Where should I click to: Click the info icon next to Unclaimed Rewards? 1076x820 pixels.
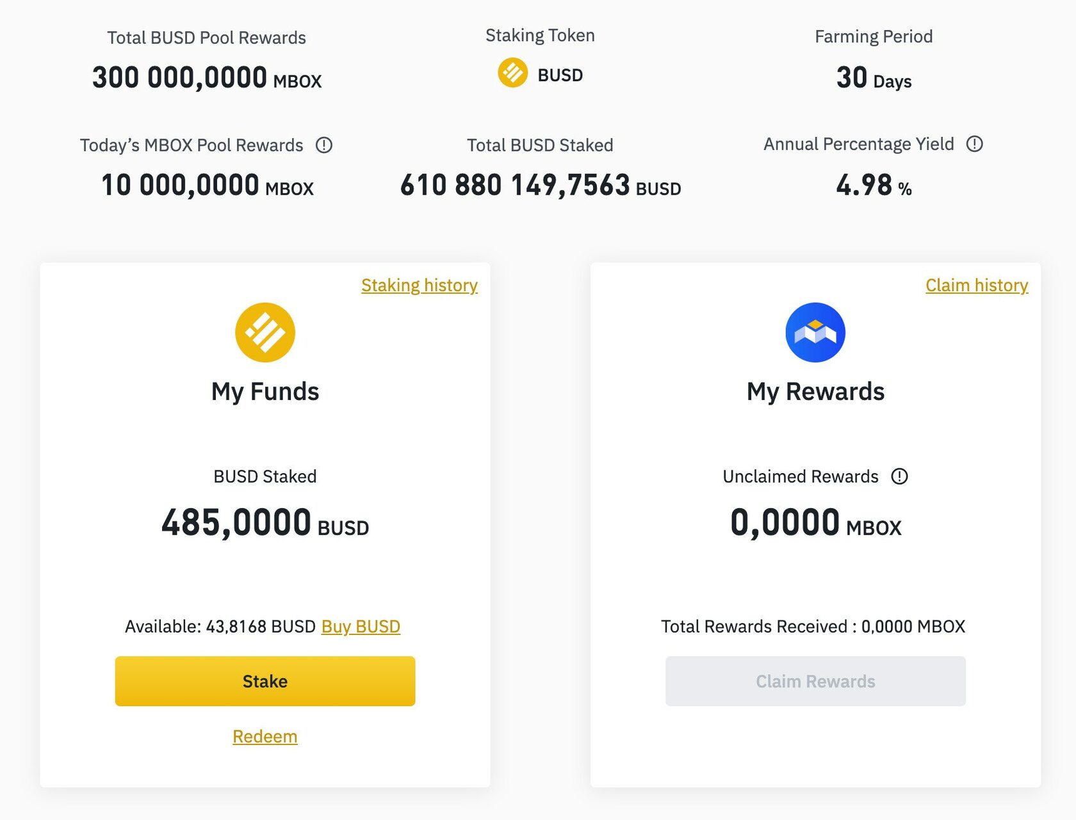(x=899, y=476)
